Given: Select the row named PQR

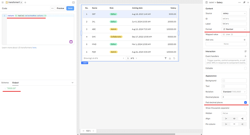Looking at the screenshot, I should coord(130,52).
